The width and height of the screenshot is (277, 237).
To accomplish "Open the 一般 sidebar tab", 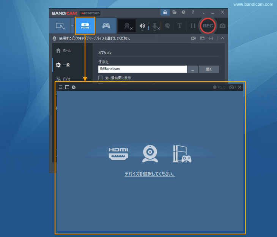I will pos(63,65).
